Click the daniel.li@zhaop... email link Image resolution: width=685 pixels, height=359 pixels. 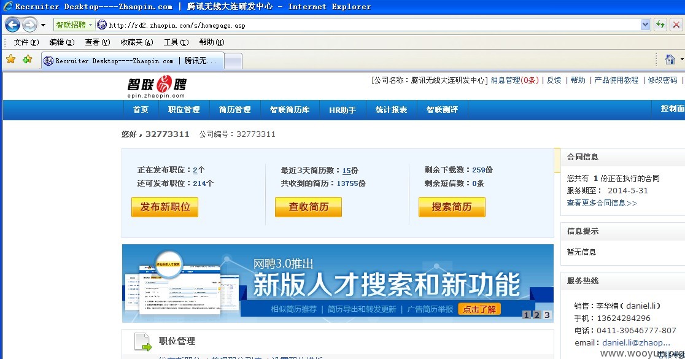(x=636, y=343)
